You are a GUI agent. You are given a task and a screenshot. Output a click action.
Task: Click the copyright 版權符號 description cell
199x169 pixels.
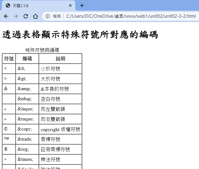[x=60, y=129]
